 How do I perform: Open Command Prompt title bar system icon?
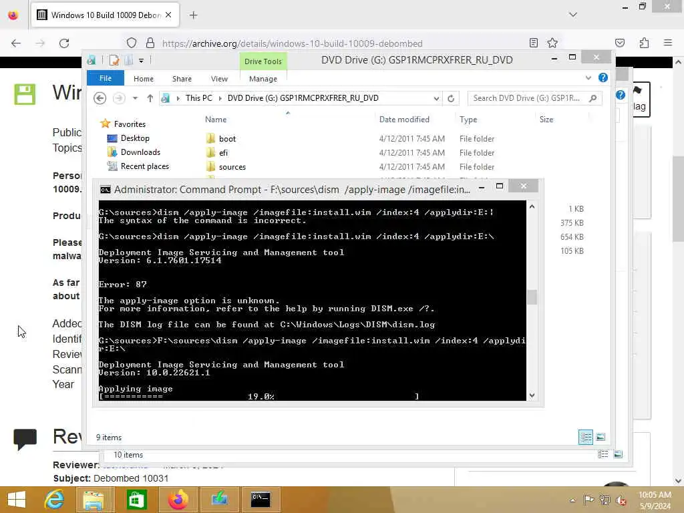point(106,190)
